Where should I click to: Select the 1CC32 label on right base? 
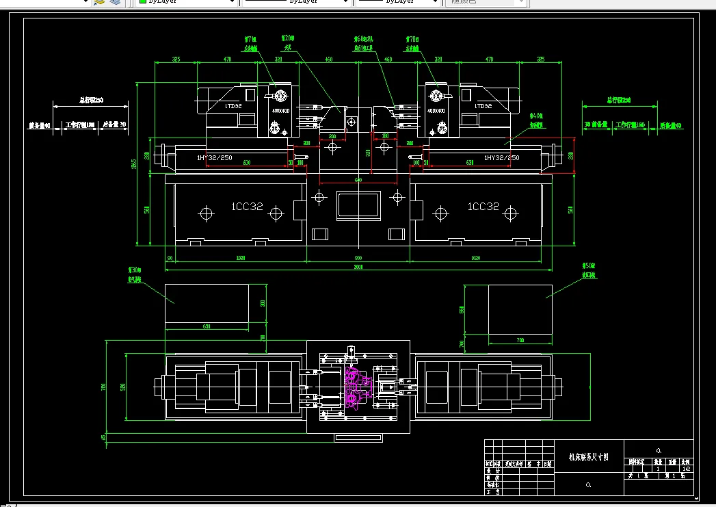[x=483, y=207]
